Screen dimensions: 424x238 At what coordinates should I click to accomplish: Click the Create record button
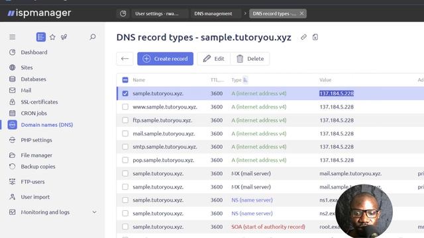pos(165,59)
